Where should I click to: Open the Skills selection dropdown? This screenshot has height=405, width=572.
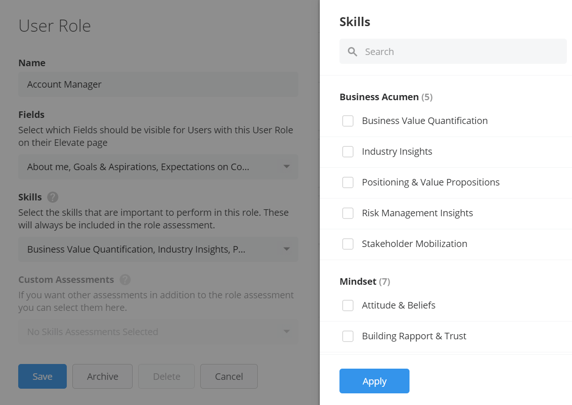[x=158, y=249]
